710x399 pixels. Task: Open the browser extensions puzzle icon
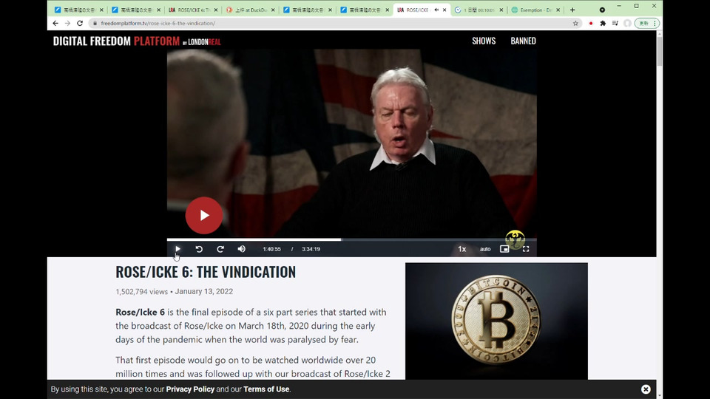pyautogui.click(x=603, y=23)
